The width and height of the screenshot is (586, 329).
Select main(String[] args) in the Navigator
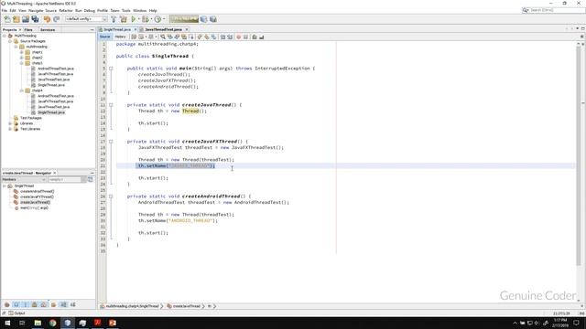point(34,207)
